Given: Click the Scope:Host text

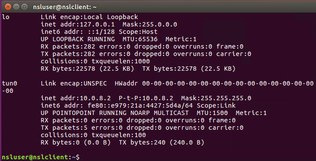Looking at the screenshot, I should pyautogui.click(x=138, y=32).
